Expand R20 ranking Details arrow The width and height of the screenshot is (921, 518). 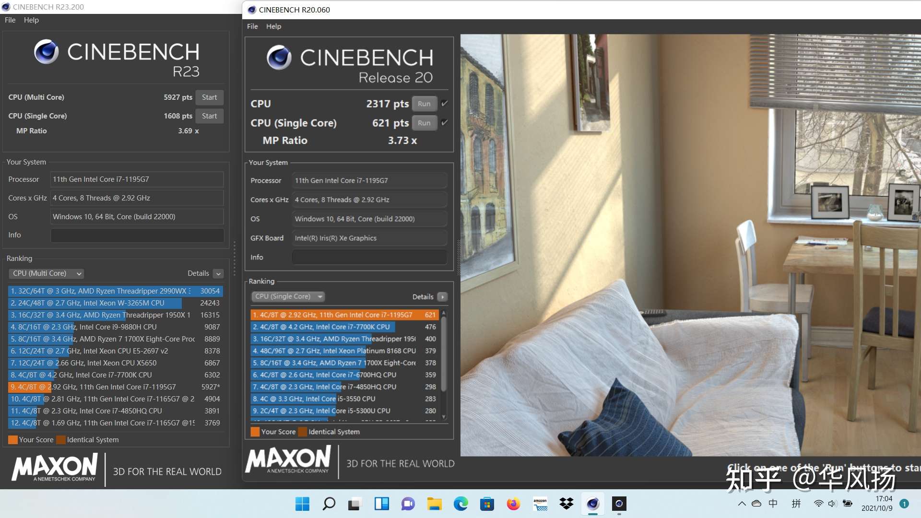(x=443, y=297)
